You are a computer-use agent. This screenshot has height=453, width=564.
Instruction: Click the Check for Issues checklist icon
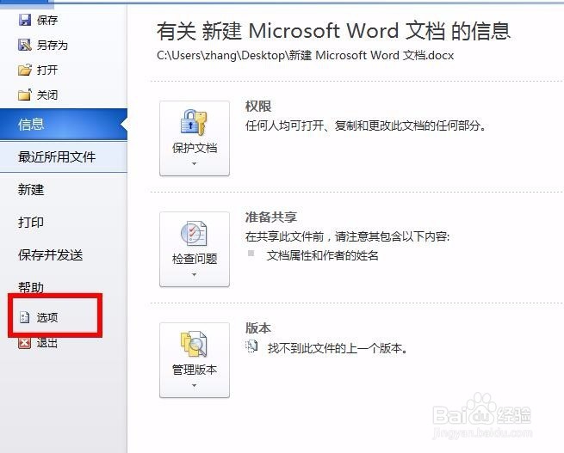point(194,233)
